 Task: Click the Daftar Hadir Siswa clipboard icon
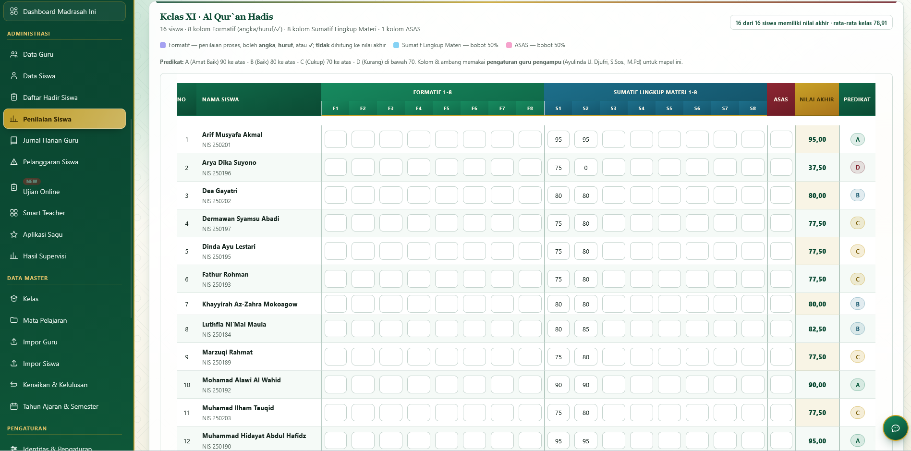tap(14, 98)
